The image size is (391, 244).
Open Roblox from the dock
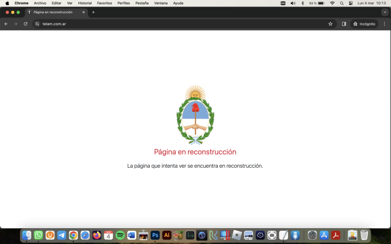pos(237,235)
